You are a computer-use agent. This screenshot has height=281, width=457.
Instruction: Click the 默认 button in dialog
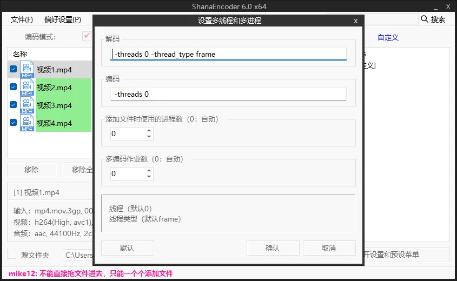click(x=128, y=248)
